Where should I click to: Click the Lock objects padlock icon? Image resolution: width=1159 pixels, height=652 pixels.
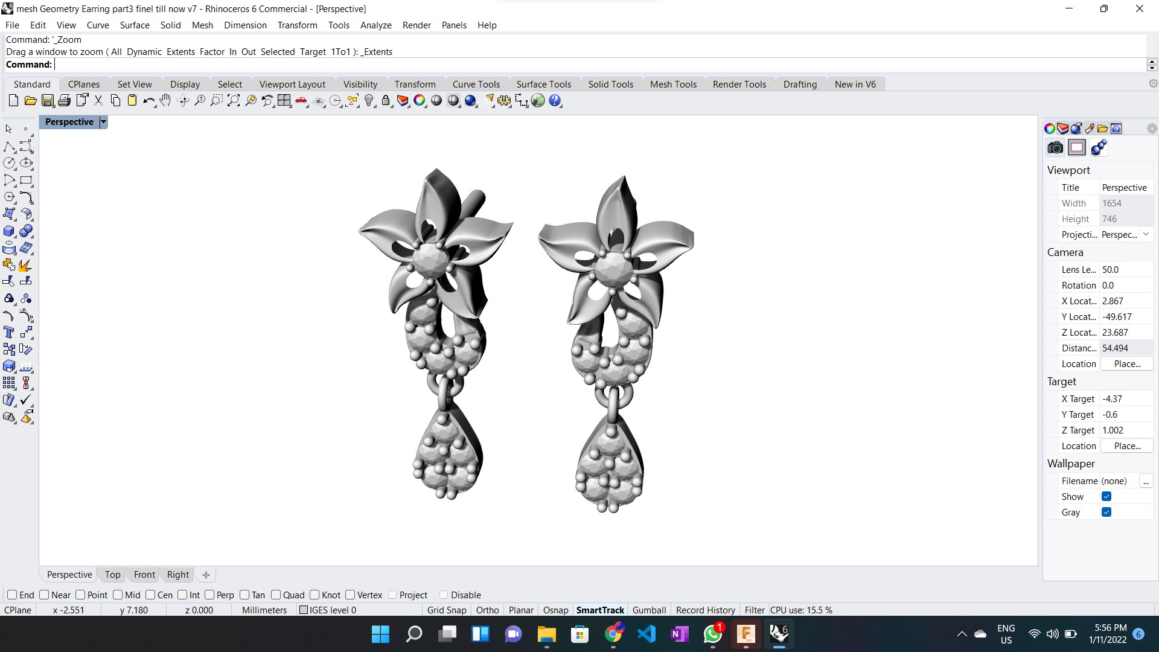tap(386, 101)
